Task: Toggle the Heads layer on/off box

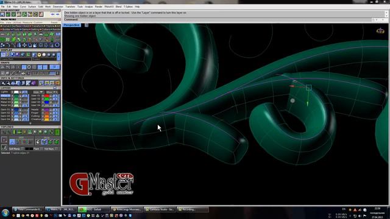Action: 55,109
